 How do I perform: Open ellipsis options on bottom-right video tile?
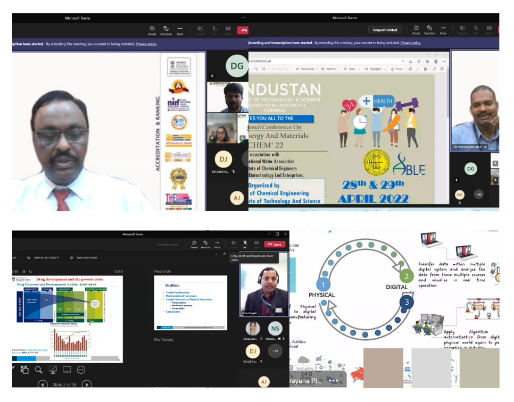(334, 381)
